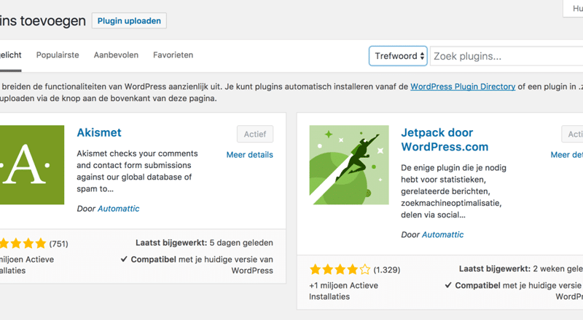This screenshot has height=320, width=583.
Task: Open Automattic author link under Jetpack
Action: 443,235
